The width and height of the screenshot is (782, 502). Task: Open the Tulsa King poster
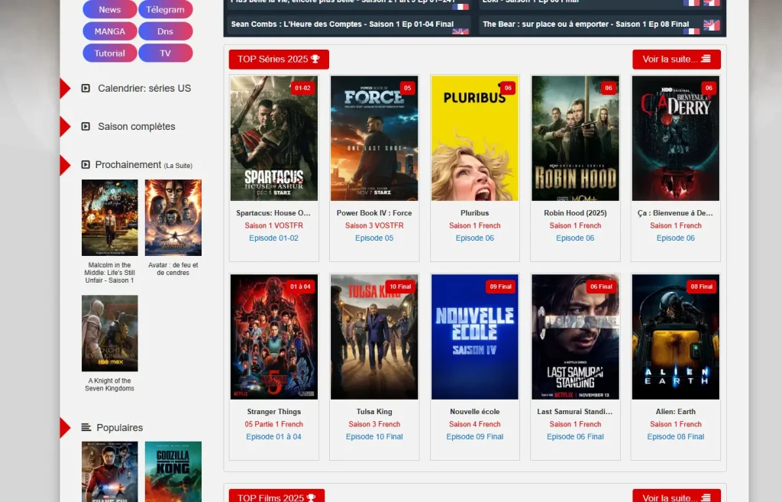374,337
